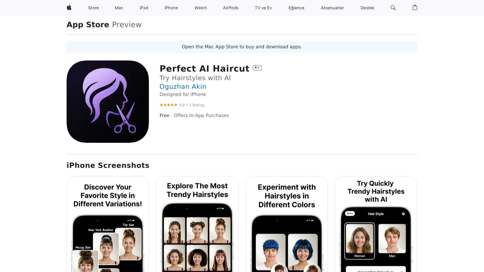The width and height of the screenshot is (484, 272).
Task: Click the five-star rating icons
Action: [168, 105]
